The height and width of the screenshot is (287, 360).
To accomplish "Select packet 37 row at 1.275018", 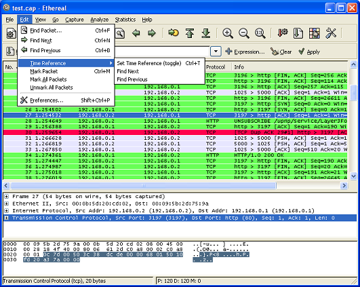I will pos(175,172).
